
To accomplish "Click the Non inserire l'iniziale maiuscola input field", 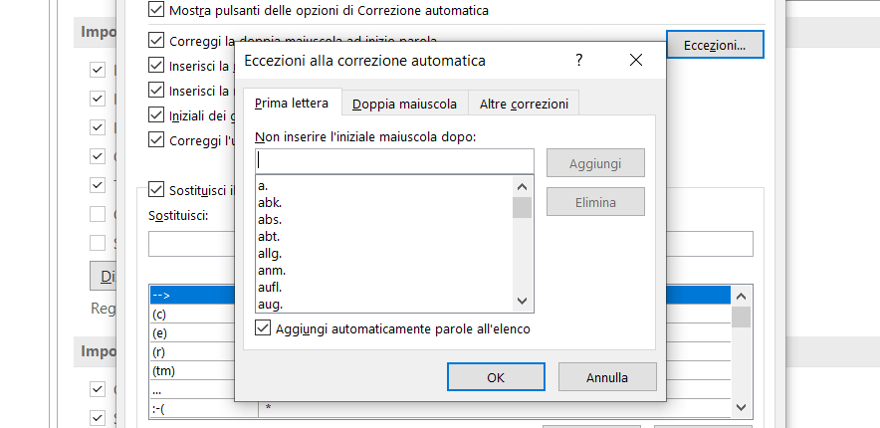I will pos(393,160).
